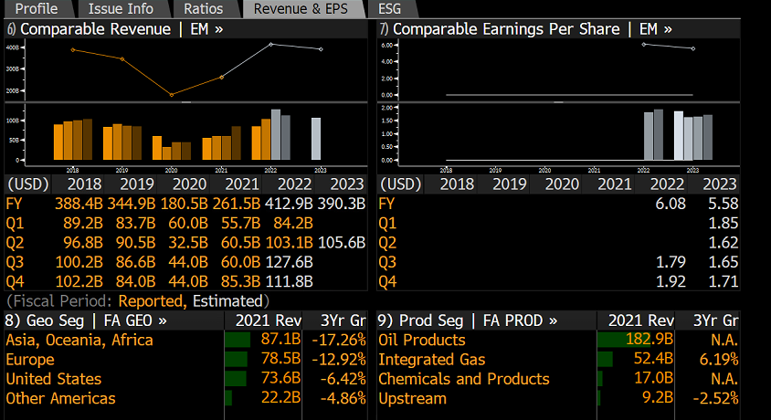Click United States revenue 73.6B
This screenshot has width=771, height=420.
[280, 379]
